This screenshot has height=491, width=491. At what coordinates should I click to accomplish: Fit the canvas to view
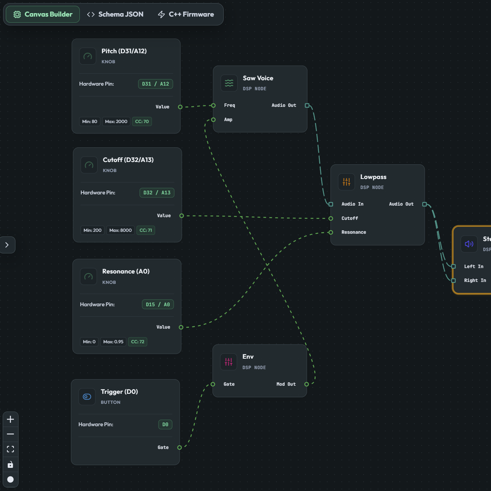[x=10, y=449]
